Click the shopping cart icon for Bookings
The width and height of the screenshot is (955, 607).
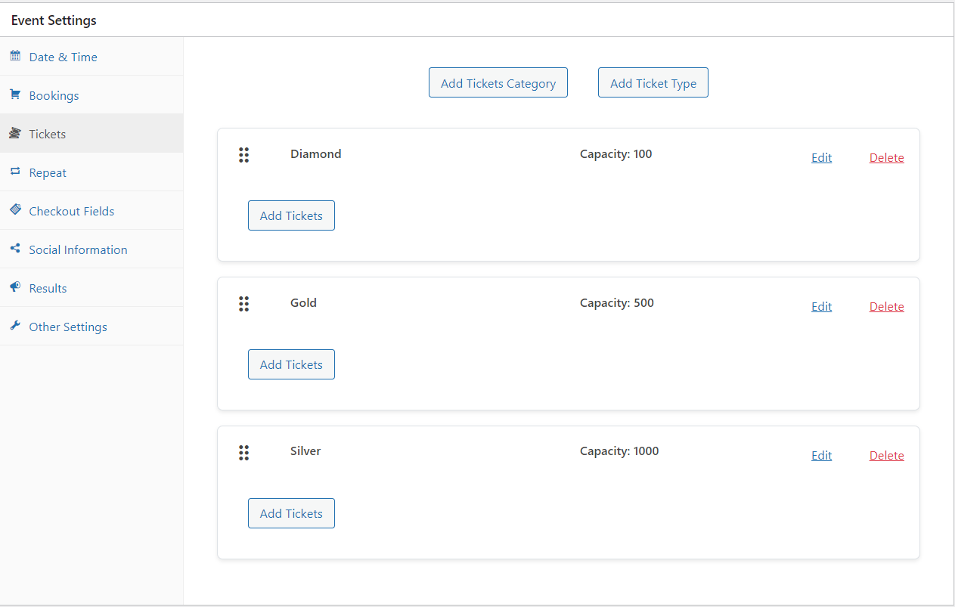(14, 94)
